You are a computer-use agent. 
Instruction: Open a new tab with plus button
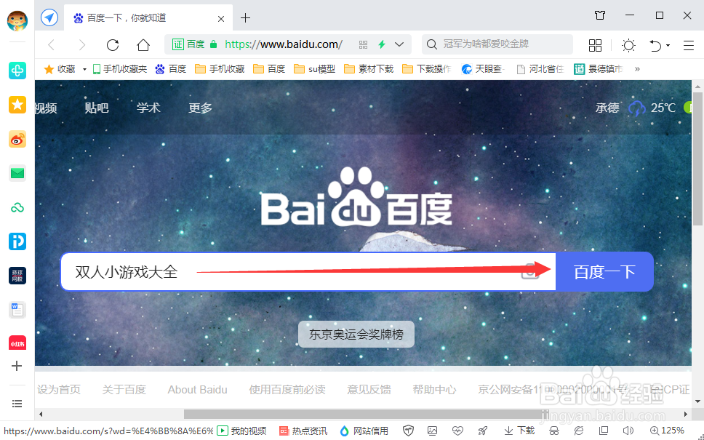point(245,18)
